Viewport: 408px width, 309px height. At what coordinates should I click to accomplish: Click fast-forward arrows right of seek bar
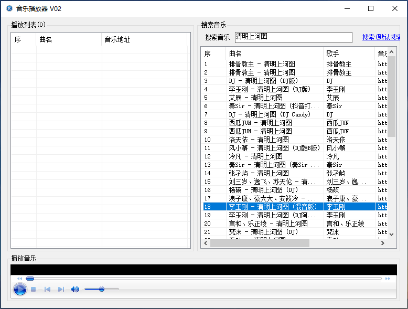[x=388, y=279]
